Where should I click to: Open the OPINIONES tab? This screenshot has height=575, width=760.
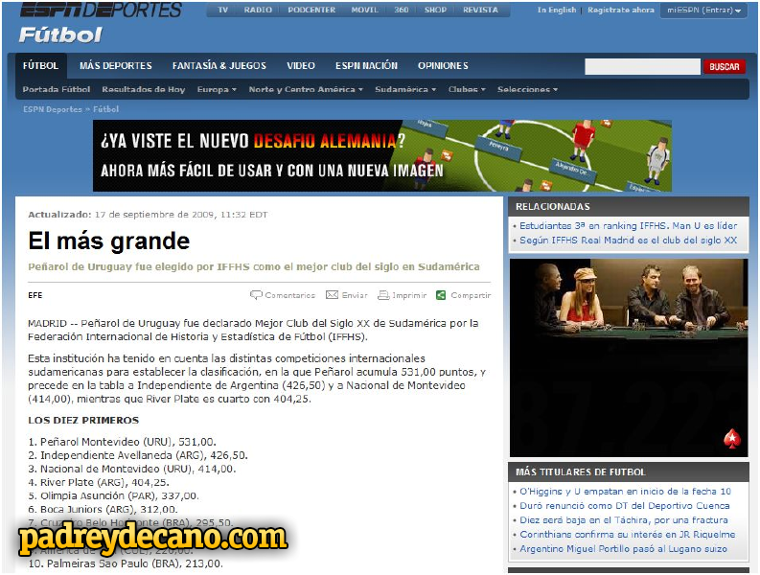point(443,65)
